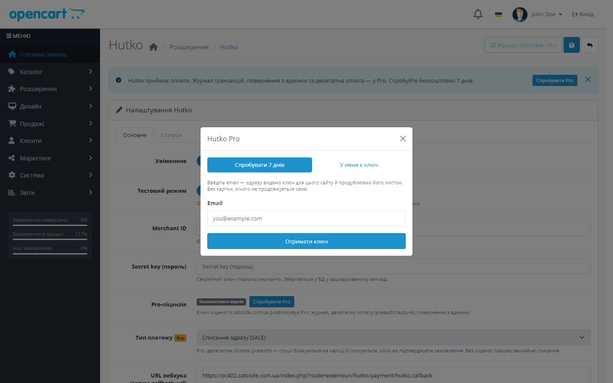Screen dimensions: 613x383
Task: Open the Маркетинг menu item
Action: pyautogui.click(x=50, y=158)
